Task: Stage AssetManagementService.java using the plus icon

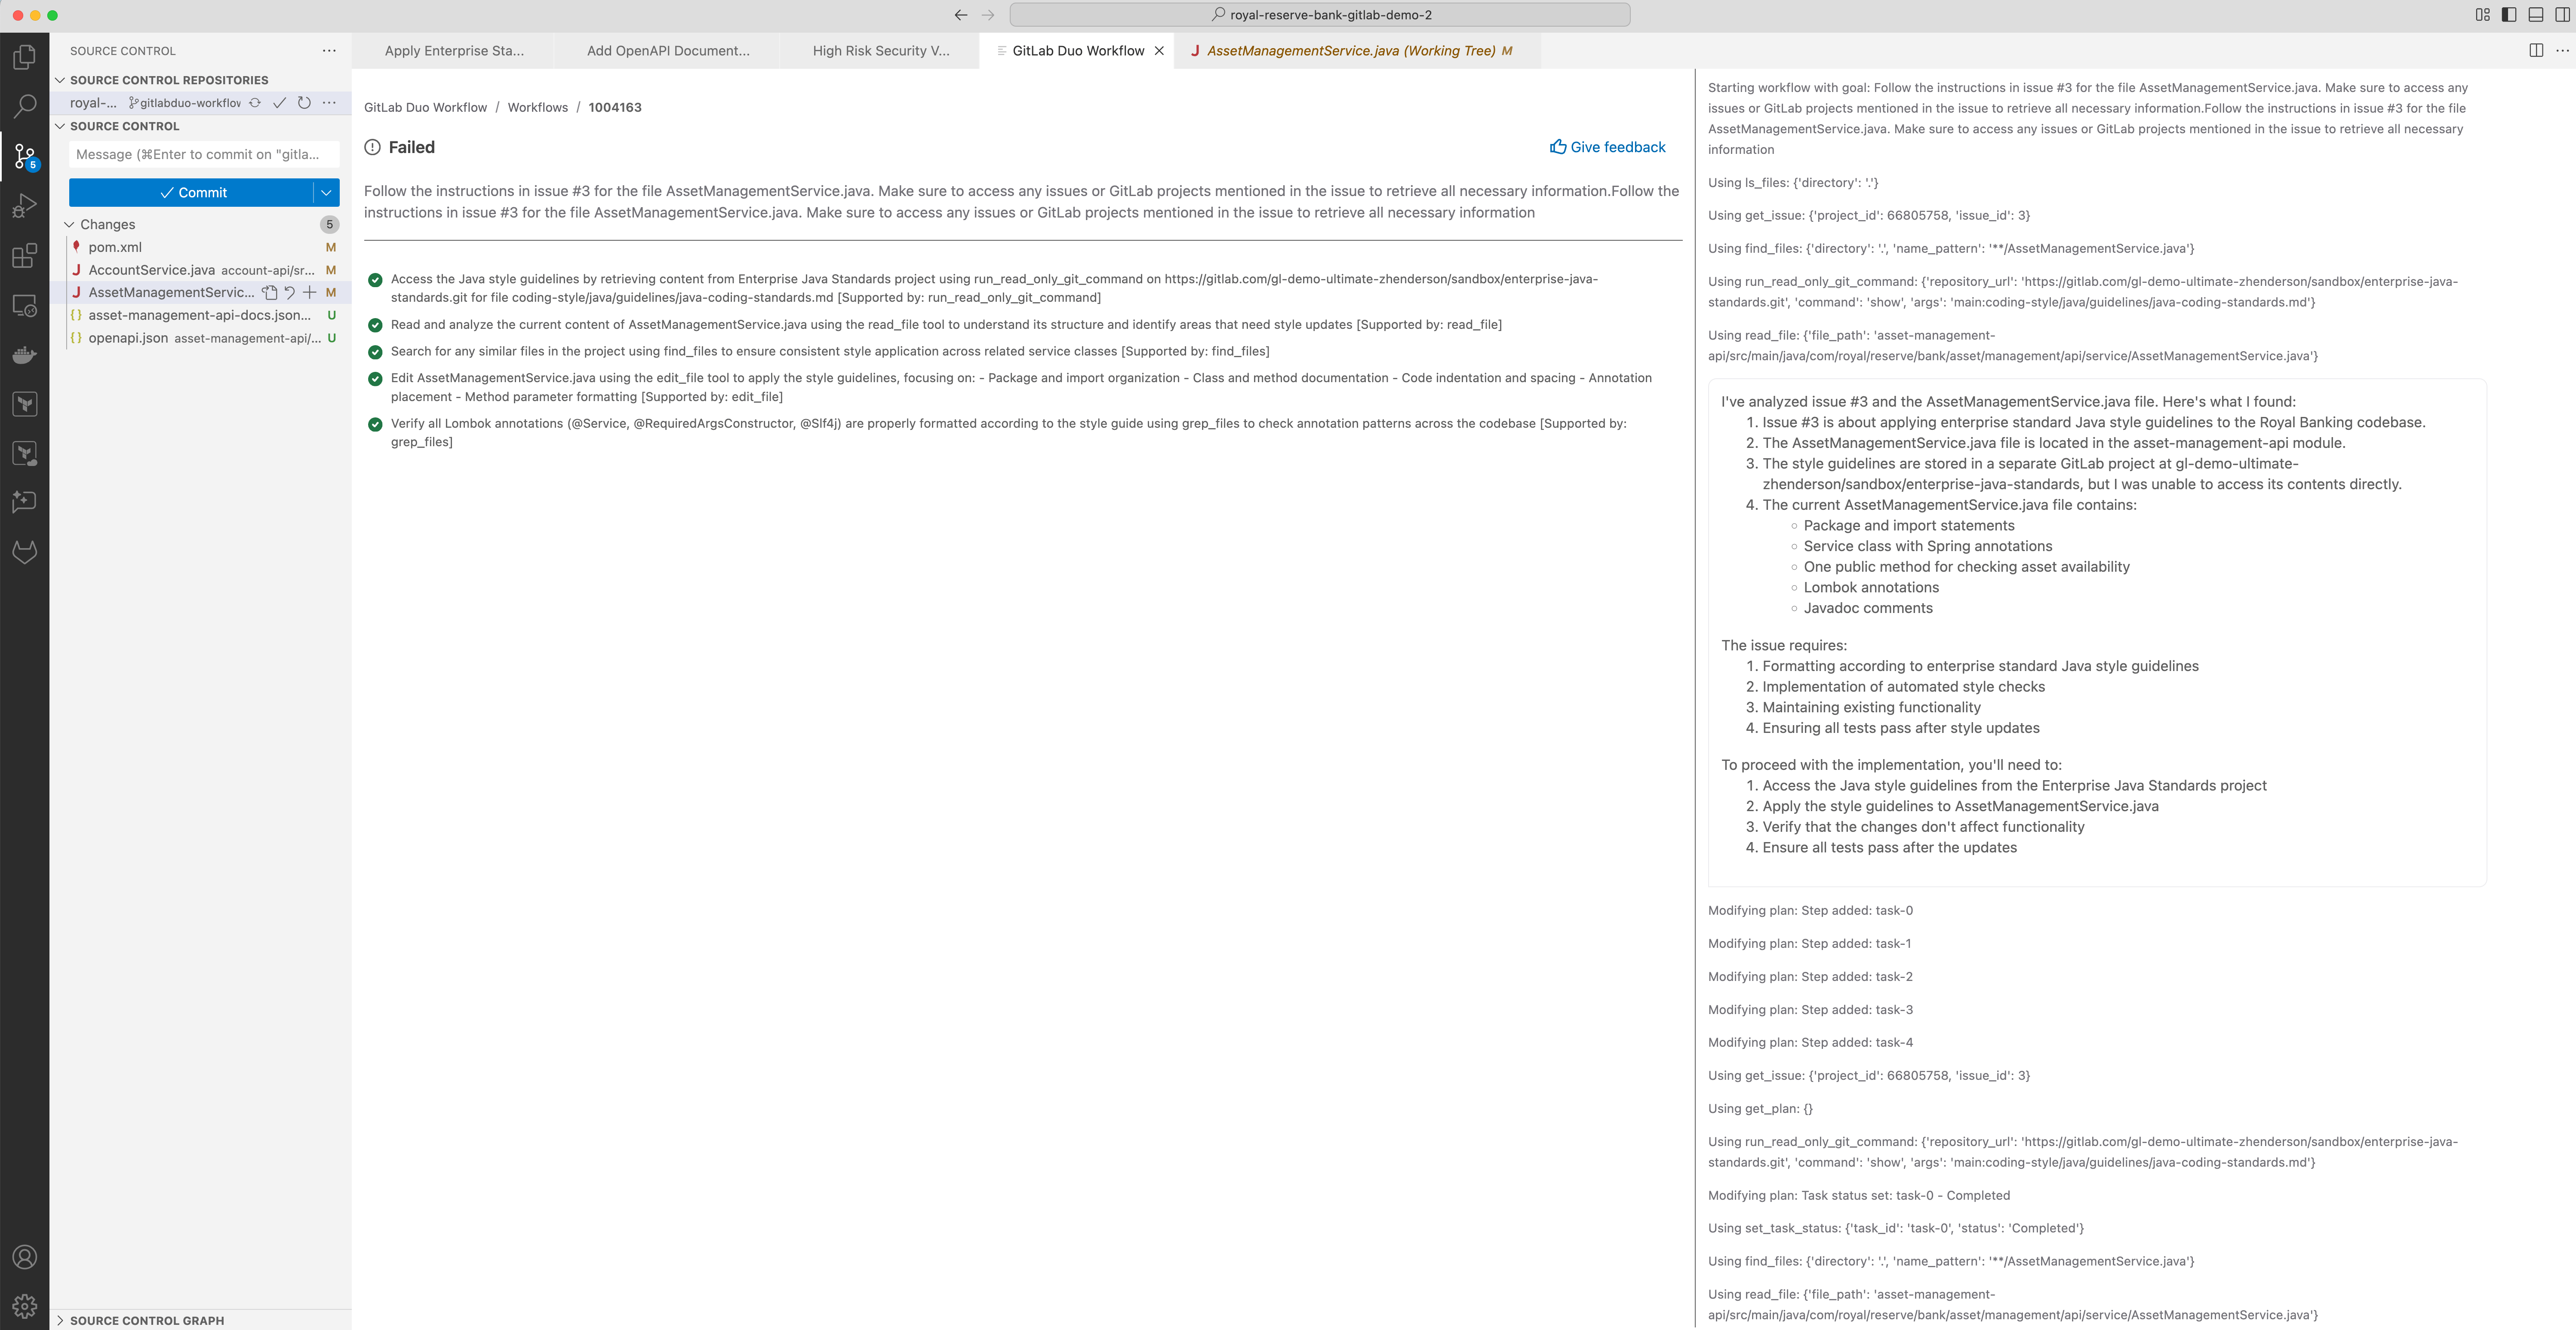Action: point(311,292)
